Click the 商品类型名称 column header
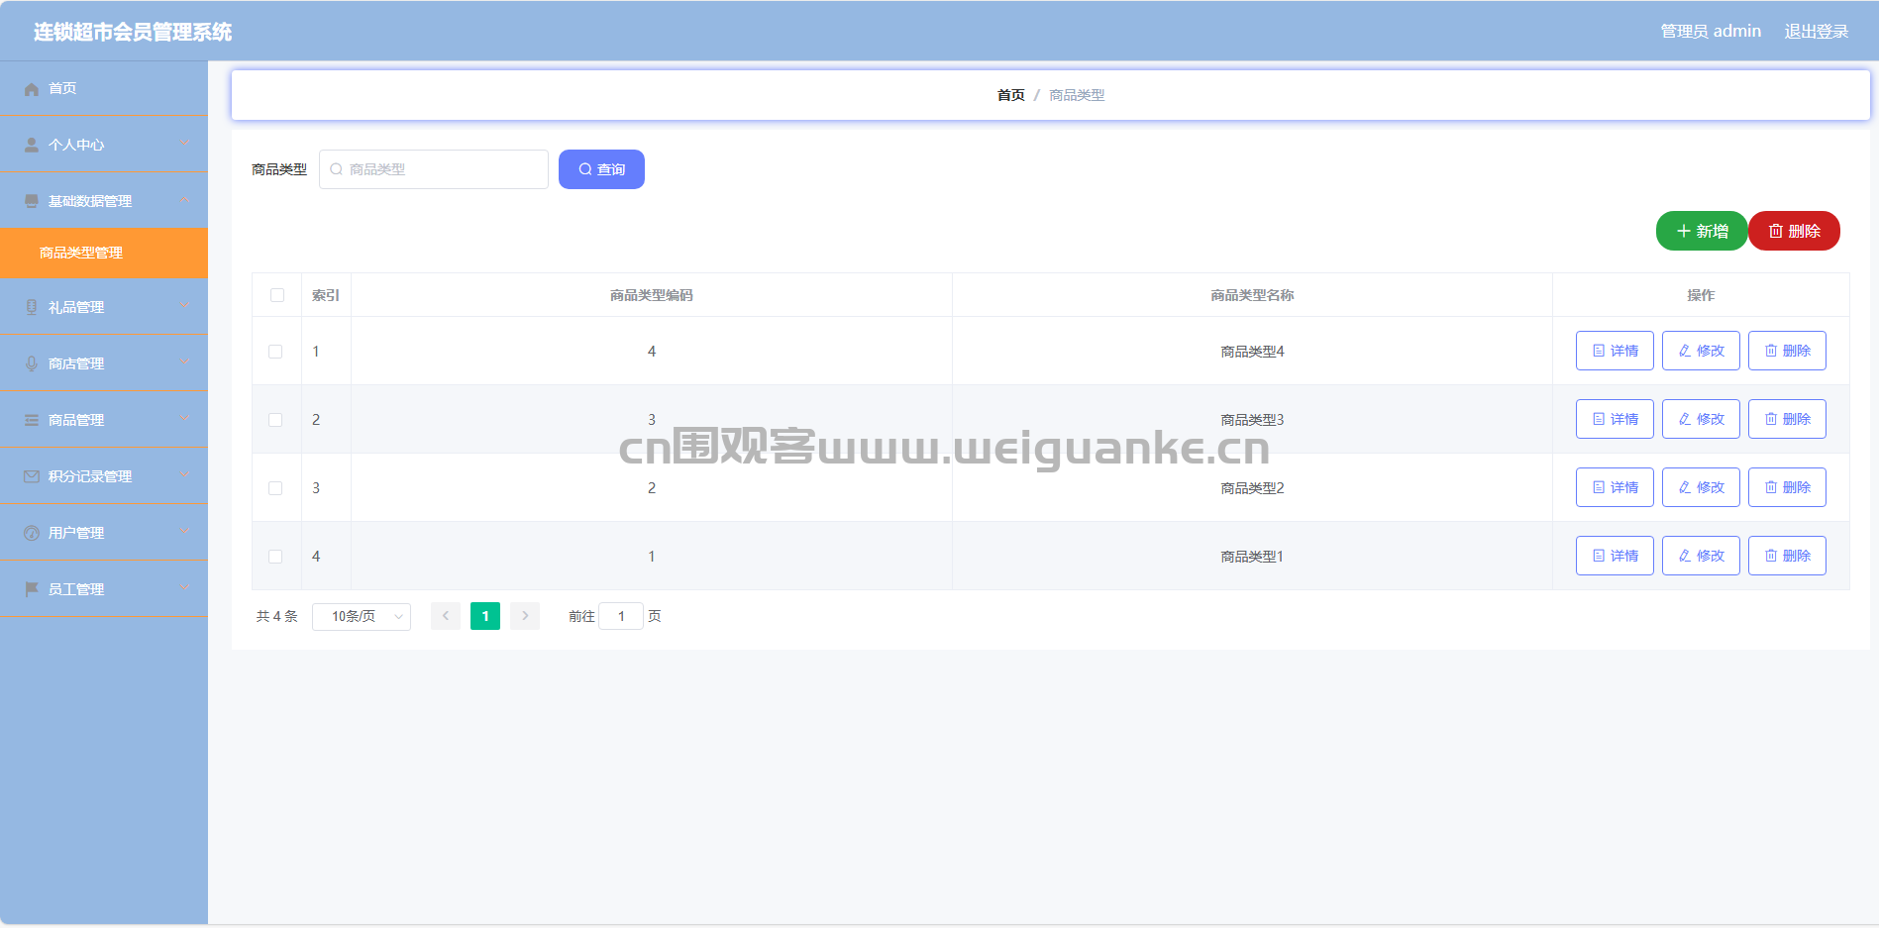The image size is (1879, 928). (x=1252, y=295)
